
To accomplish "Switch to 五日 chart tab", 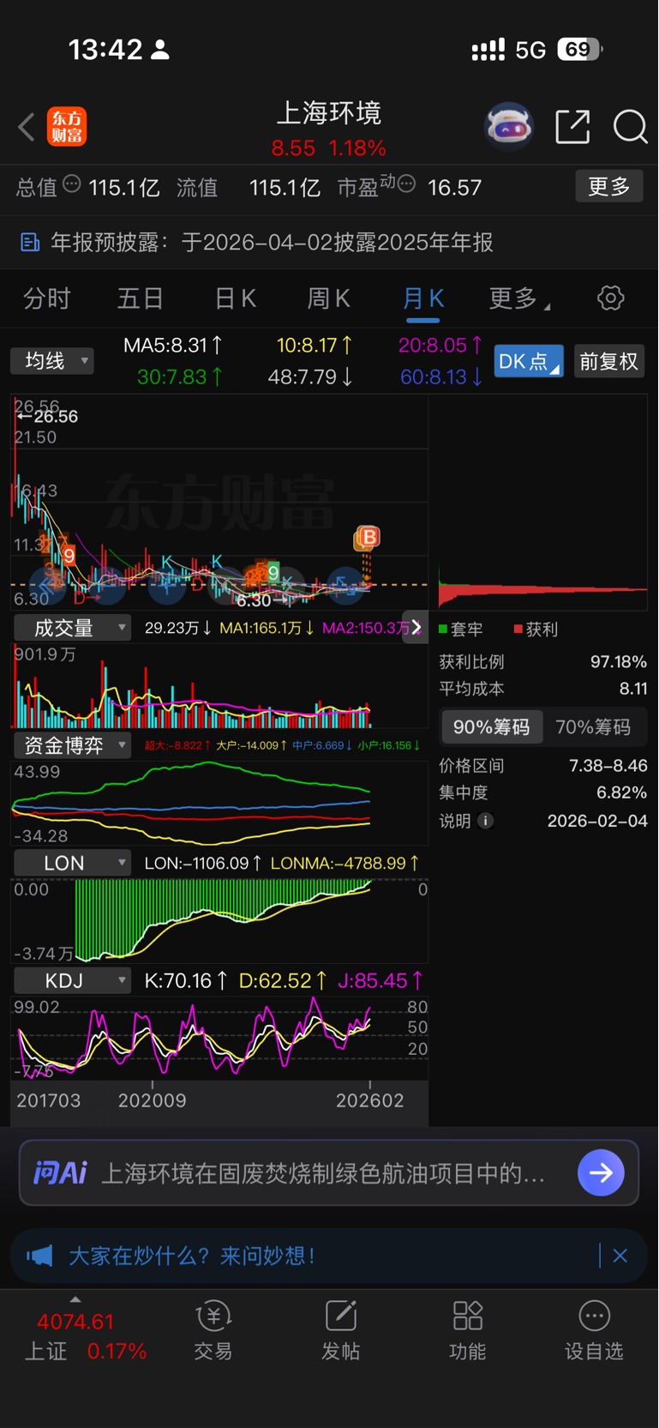I will (141, 298).
